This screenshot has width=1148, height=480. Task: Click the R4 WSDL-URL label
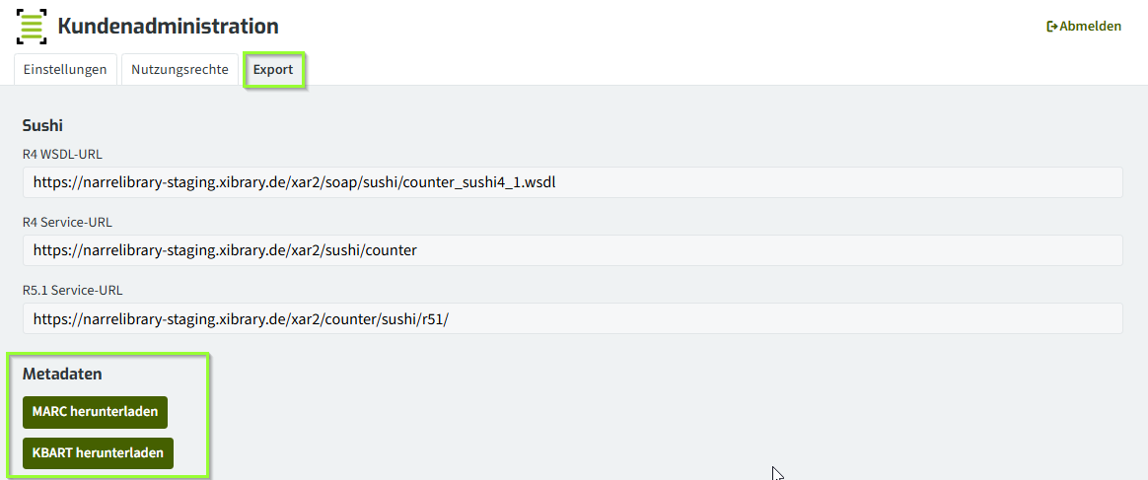click(62, 154)
